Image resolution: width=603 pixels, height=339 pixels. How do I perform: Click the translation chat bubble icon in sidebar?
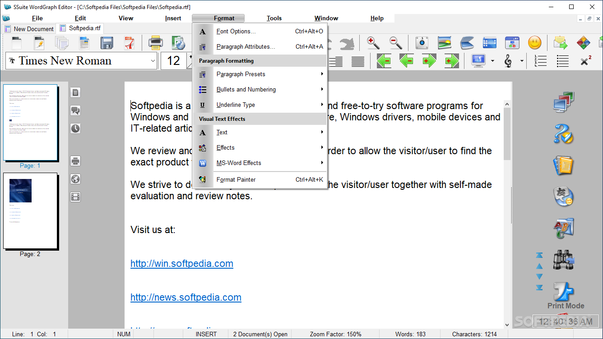click(563, 197)
